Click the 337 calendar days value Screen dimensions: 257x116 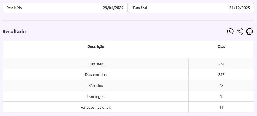tap(221, 75)
